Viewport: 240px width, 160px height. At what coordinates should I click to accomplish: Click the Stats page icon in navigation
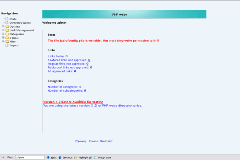[7, 19]
